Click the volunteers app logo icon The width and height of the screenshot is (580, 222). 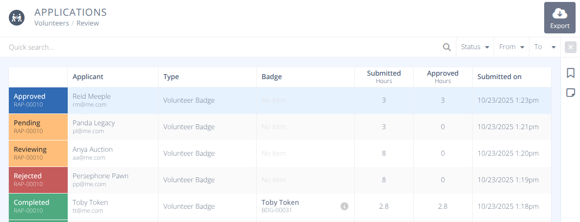[17, 18]
